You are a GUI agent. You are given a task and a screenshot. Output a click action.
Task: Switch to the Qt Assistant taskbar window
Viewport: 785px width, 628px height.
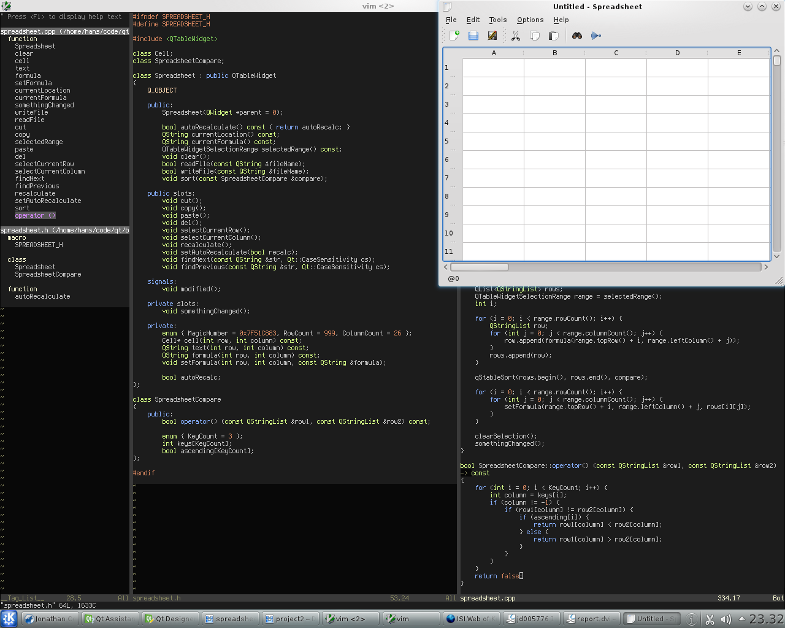(109, 619)
